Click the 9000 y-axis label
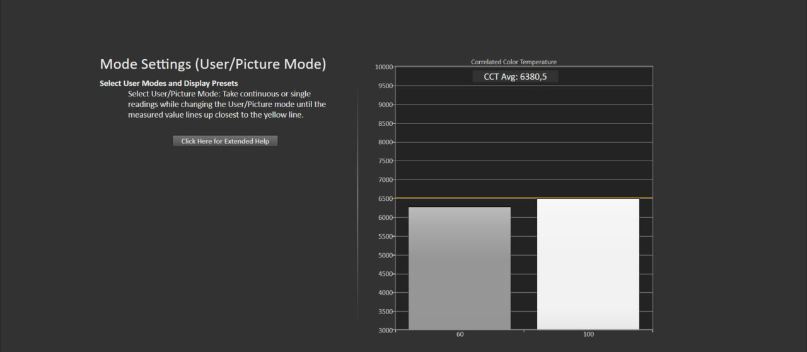Image resolution: width=807 pixels, height=352 pixels. click(x=385, y=105)
